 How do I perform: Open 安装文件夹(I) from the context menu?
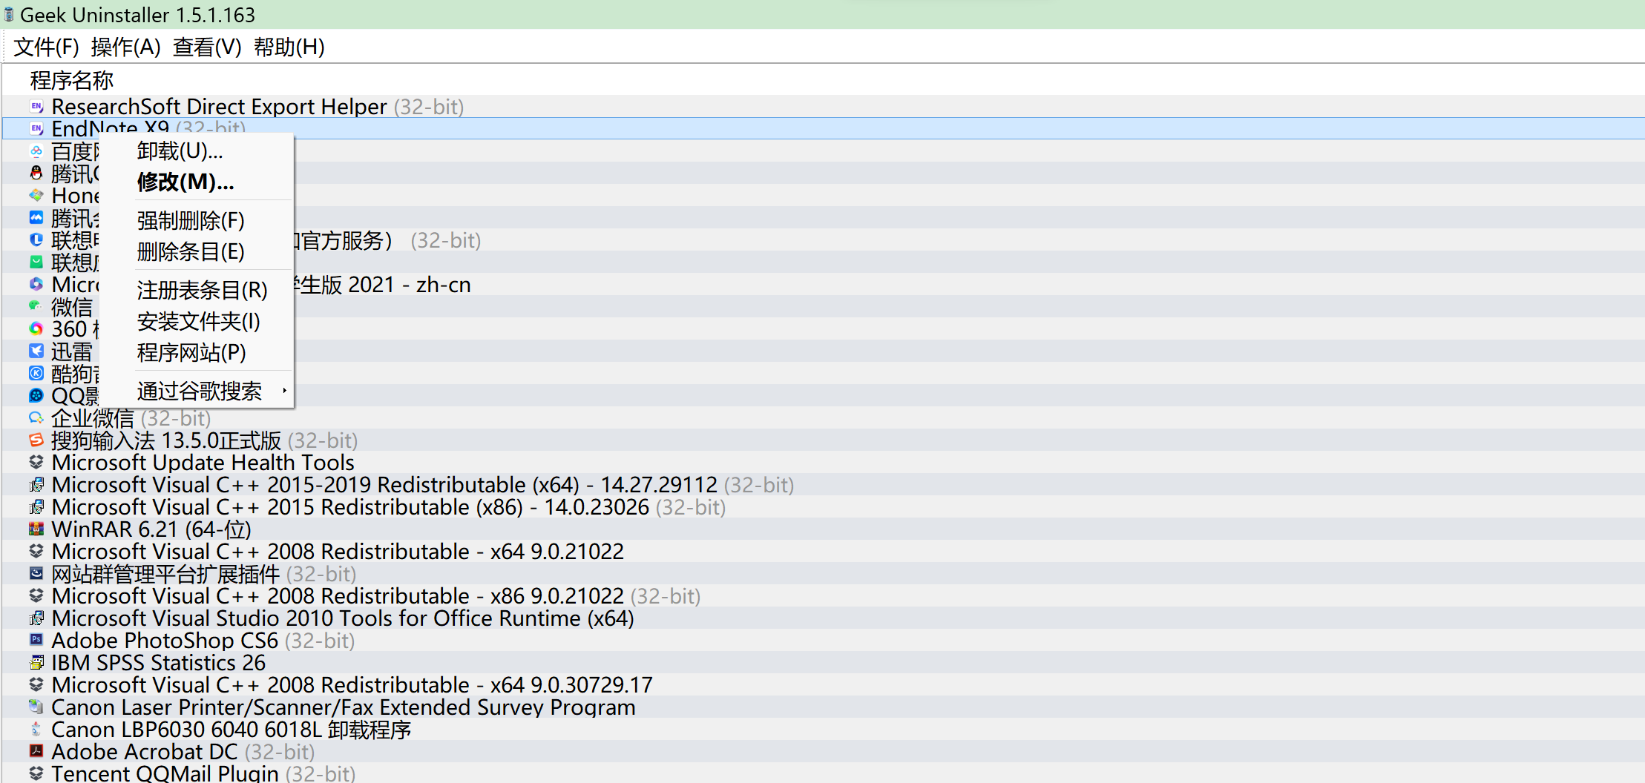tap(197, 321)
